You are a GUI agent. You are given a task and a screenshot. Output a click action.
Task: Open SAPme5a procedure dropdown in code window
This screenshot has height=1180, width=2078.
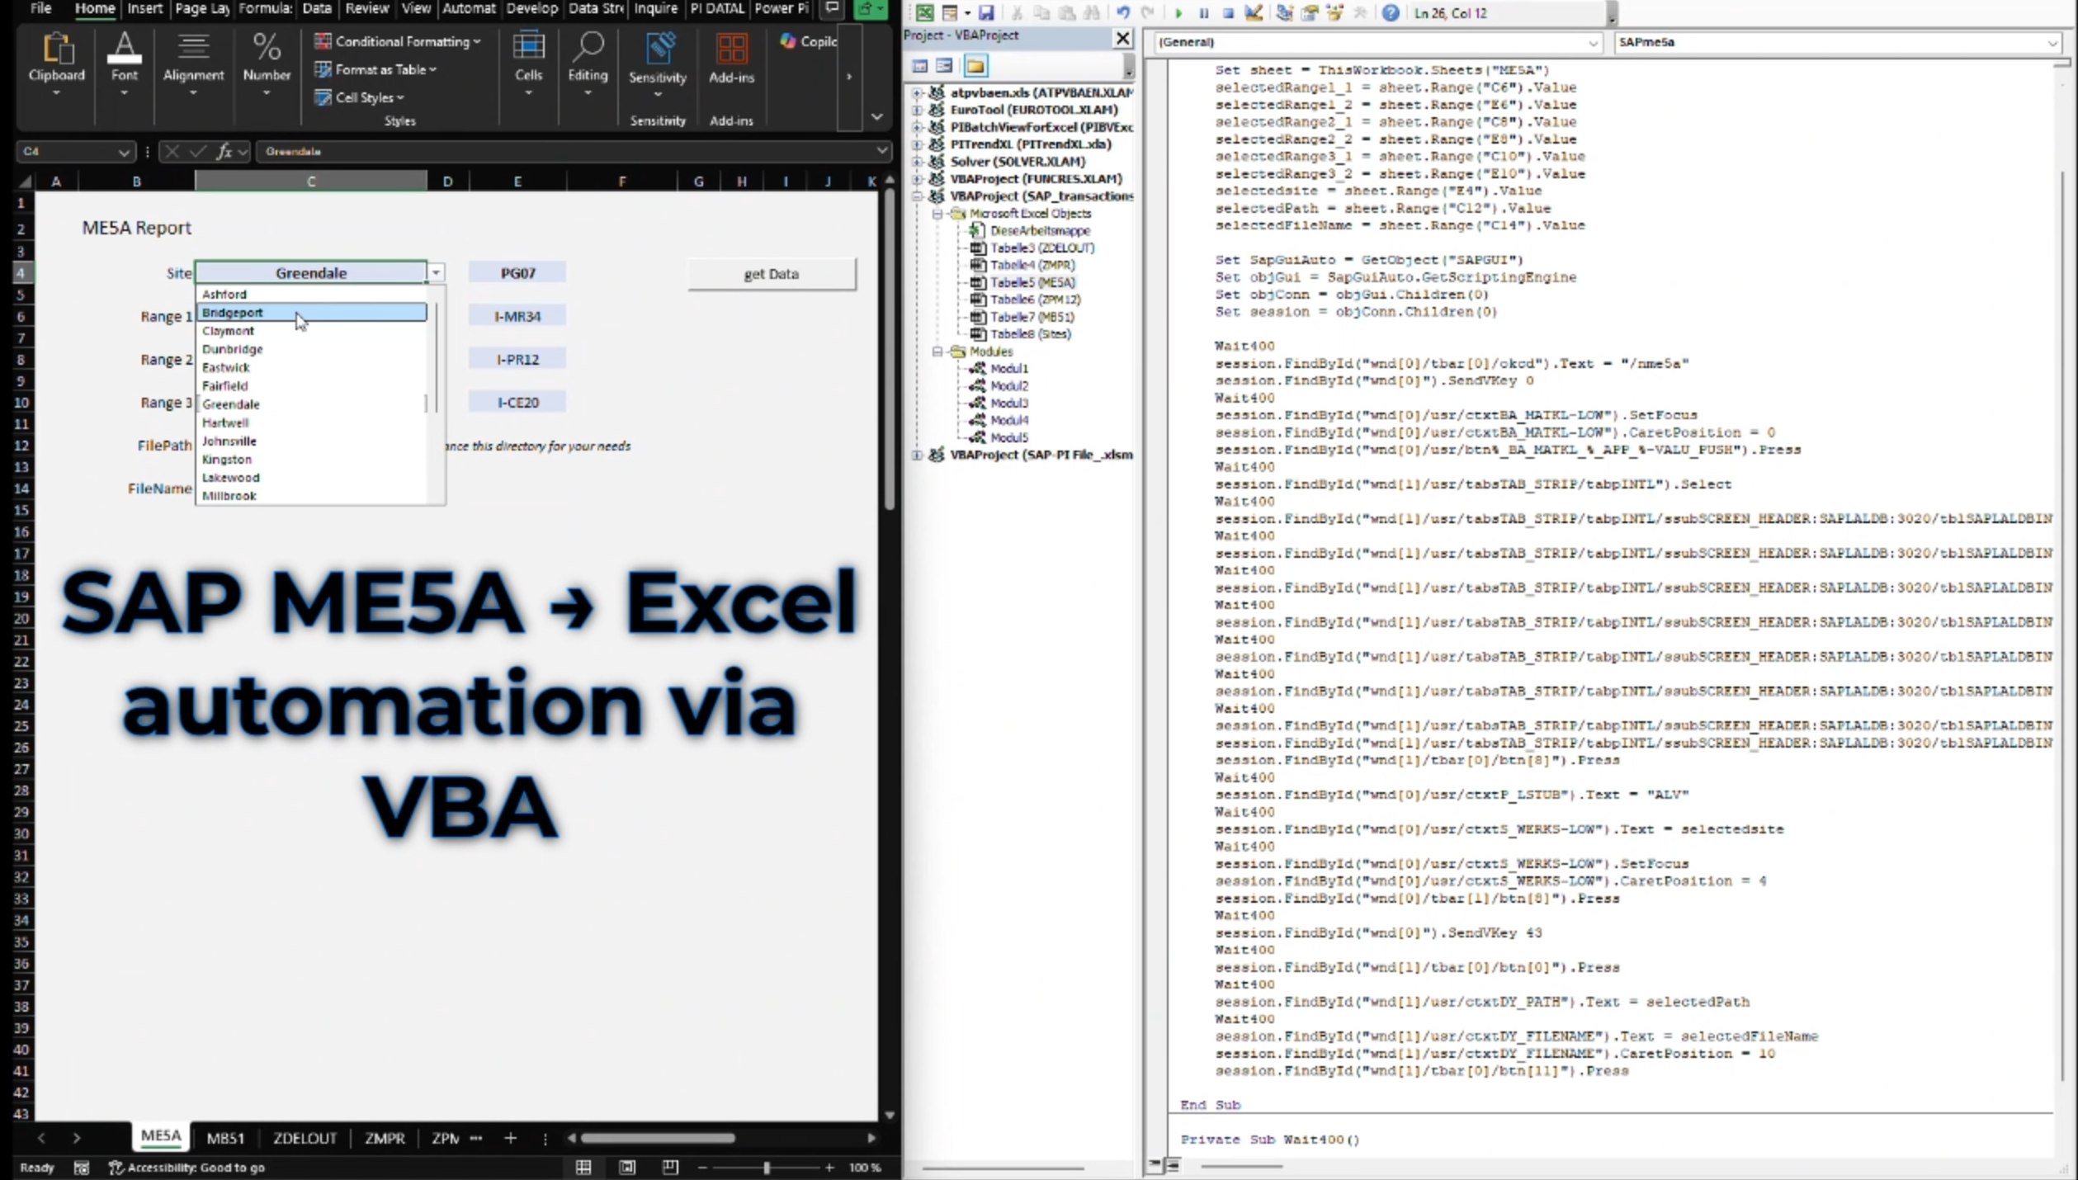(x=2052, y=42)
